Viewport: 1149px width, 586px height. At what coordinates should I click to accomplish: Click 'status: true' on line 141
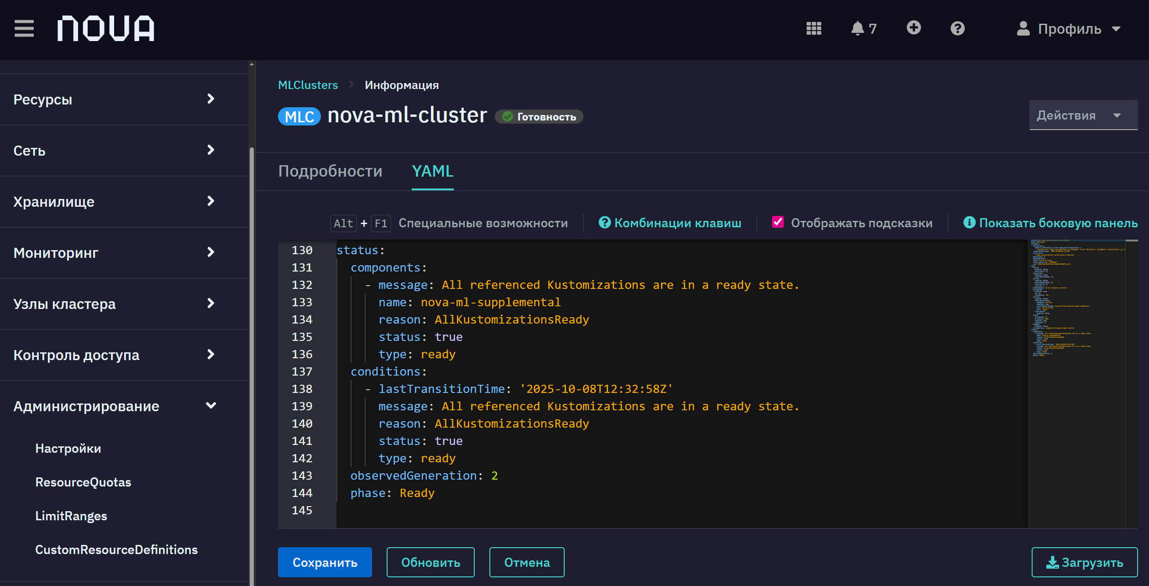click(x=420, y=441)
